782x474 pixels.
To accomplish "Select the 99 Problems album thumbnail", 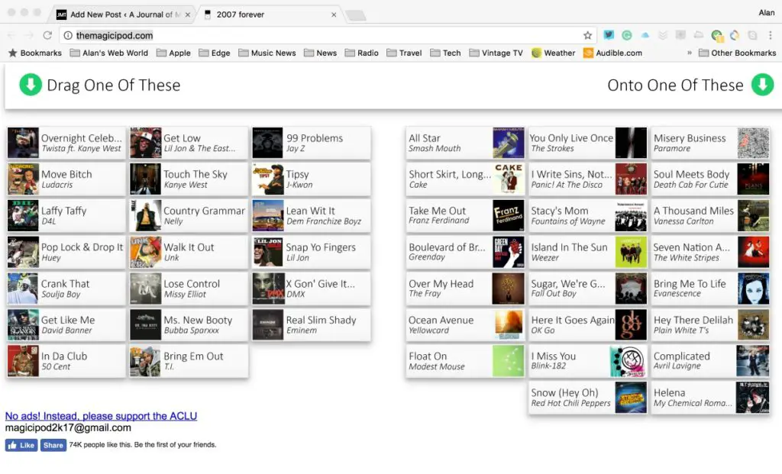I will (268, 143).
